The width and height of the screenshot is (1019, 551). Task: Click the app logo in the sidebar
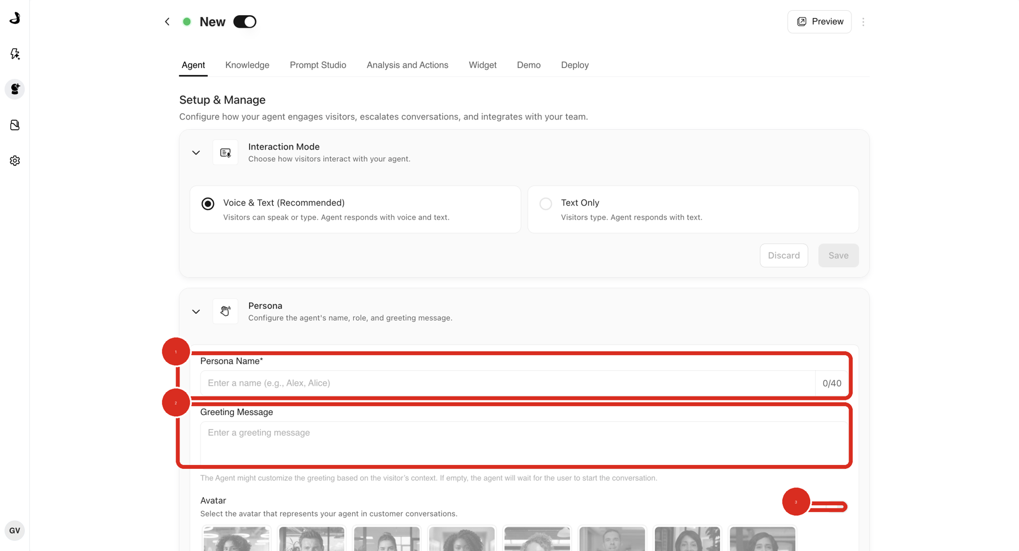pos(15,18)
